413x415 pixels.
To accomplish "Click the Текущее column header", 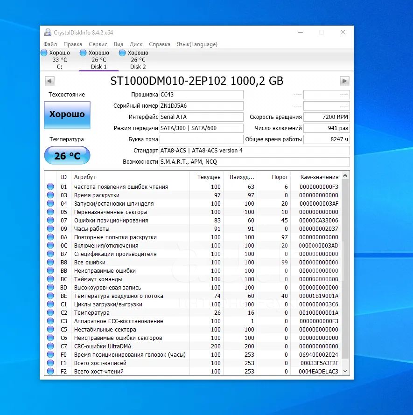I will [x=206, y=177].
